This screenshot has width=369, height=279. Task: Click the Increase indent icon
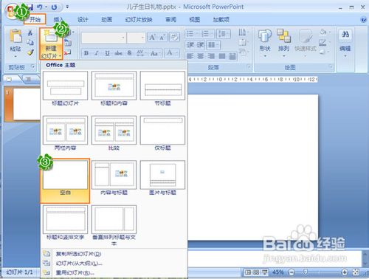[201, 45]
